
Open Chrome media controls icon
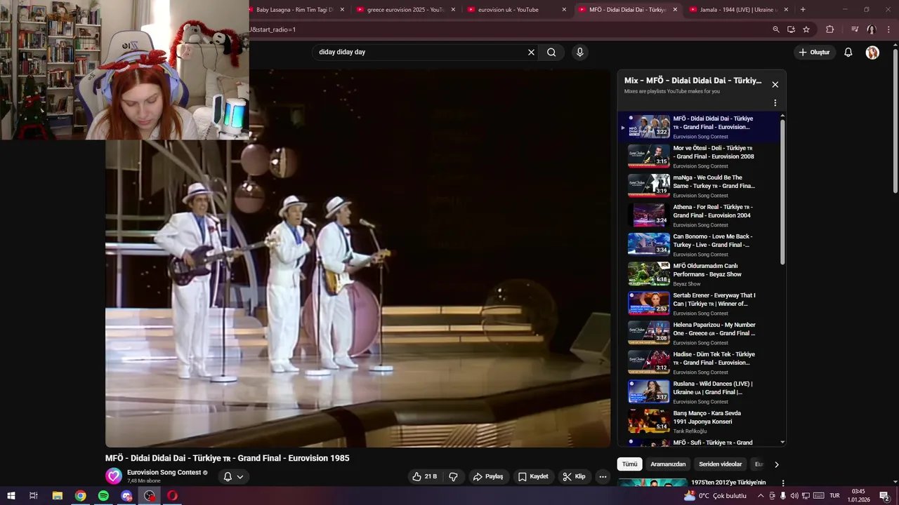(854, 29)
